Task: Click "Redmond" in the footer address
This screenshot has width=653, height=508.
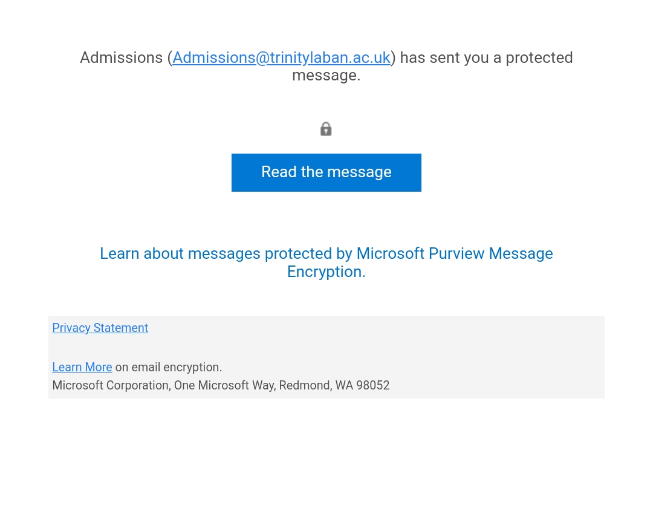Action: (x=305, y=385)
